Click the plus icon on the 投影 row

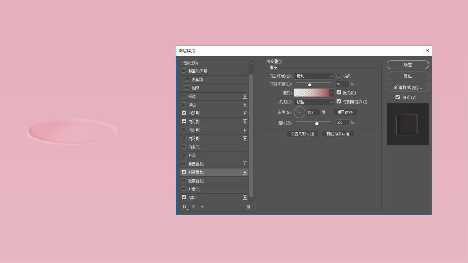click(245, 198)
